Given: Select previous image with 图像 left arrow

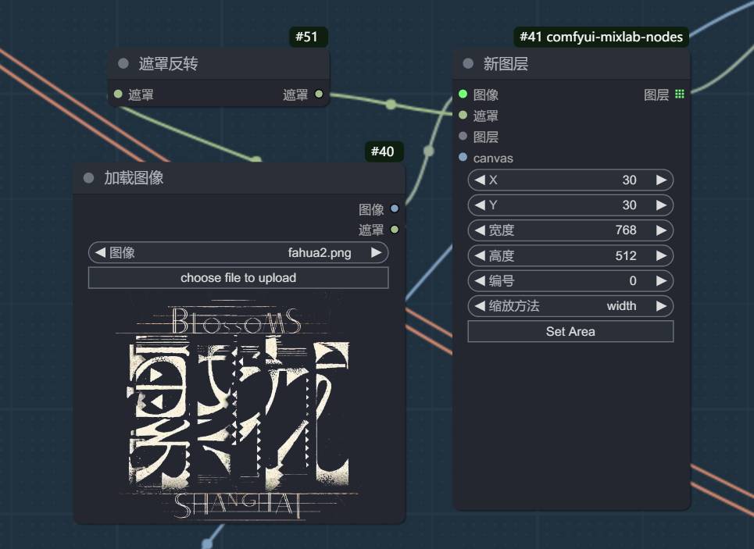Looking at the screenshot, I should click(100, 252).
